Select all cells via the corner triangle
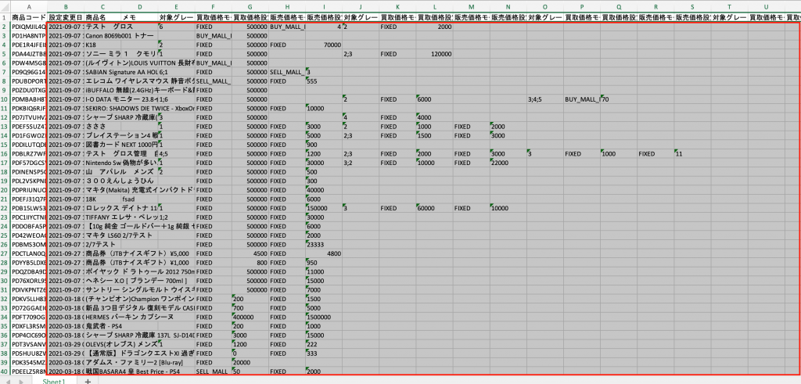This screenshot has width=801, height=384. (5, 7)
